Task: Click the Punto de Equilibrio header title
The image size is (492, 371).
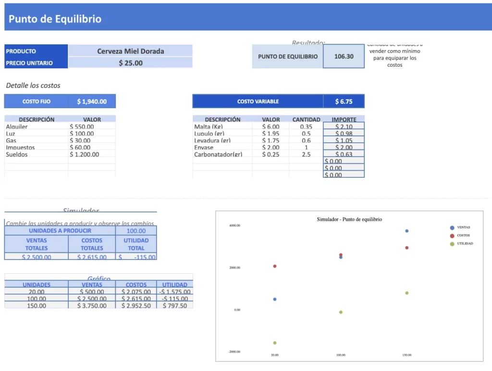Action: [x=55, y=19]
